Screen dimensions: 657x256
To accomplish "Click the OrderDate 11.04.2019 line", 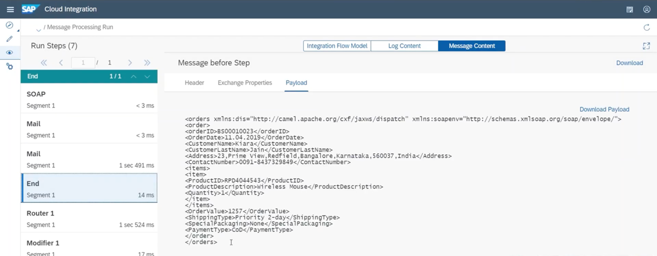I will (x=244, y=138).
